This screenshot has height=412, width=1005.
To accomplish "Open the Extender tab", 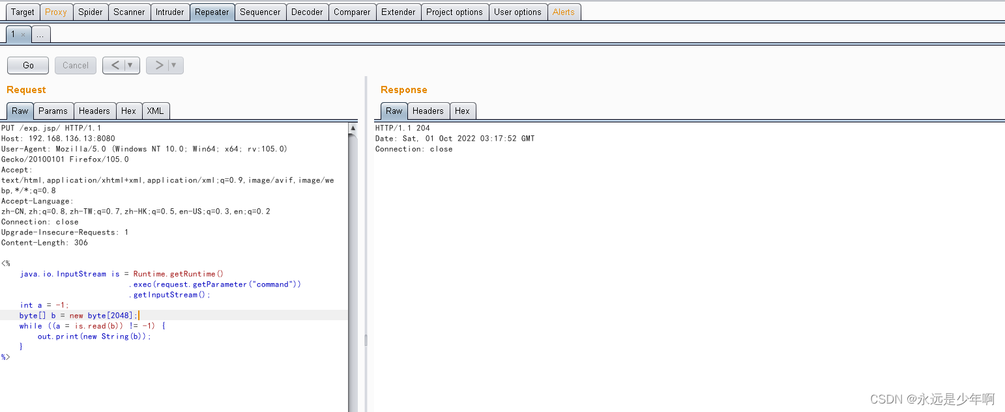I will coord(398,12).
